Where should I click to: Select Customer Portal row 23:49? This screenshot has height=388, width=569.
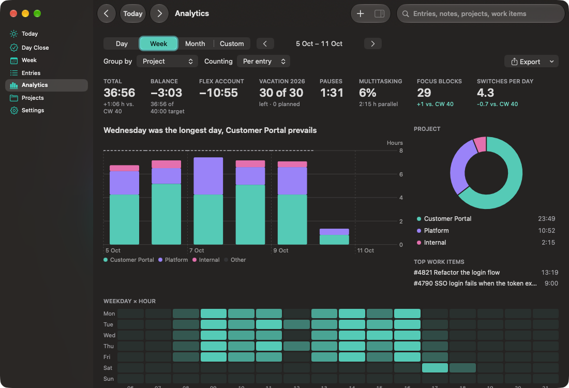pos(486,219)
